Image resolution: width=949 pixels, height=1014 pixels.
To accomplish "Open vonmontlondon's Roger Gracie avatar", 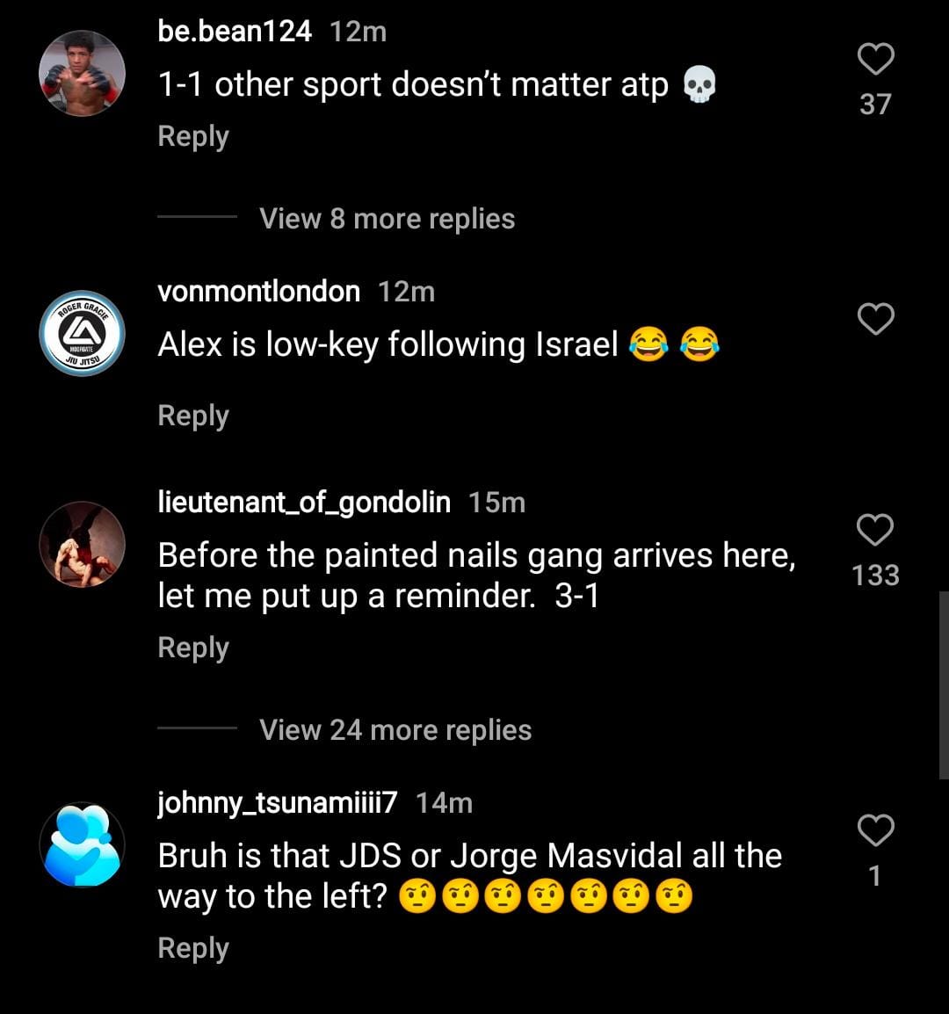I will pyautogui.click(x=83, y=333).
